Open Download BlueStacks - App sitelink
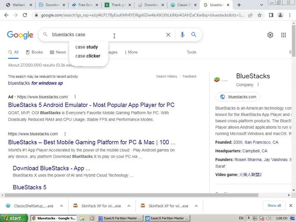296x222 pixels. click(x=51, y=168)
